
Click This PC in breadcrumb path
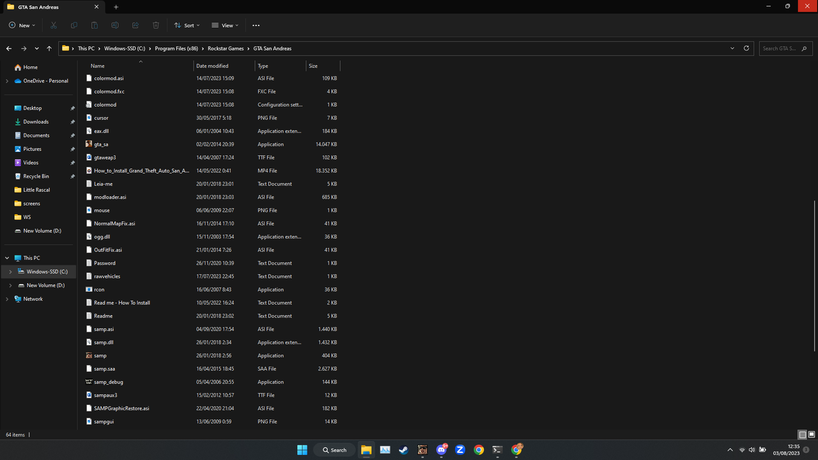[86, 49]
